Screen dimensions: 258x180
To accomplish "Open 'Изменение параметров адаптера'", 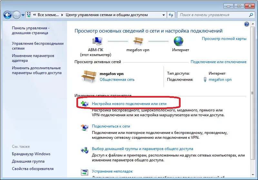I will pyautogui.click(x=33, y=58).
